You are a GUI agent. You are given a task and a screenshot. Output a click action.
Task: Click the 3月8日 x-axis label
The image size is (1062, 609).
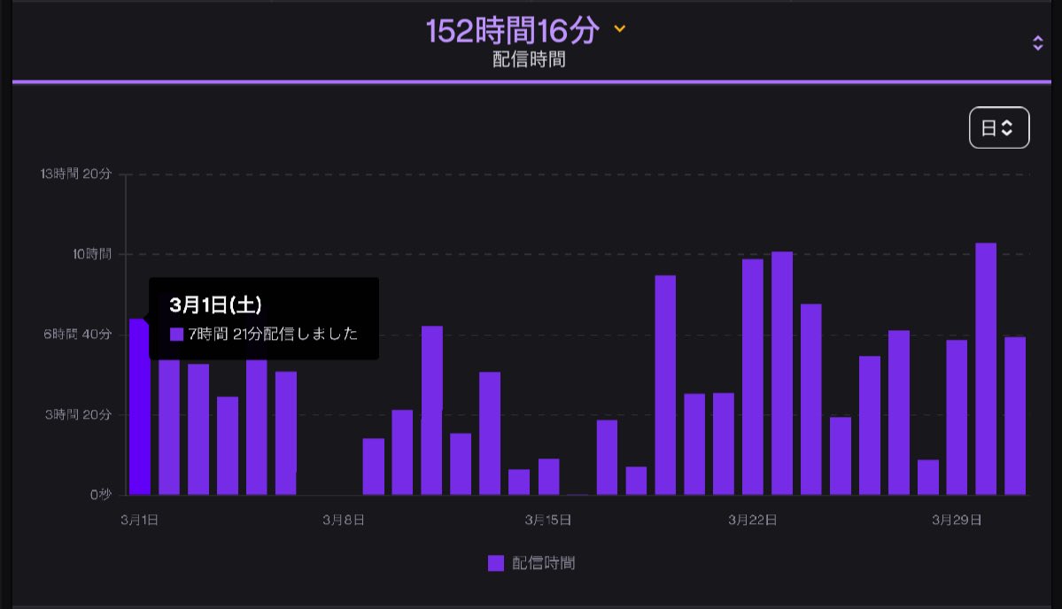344,520
